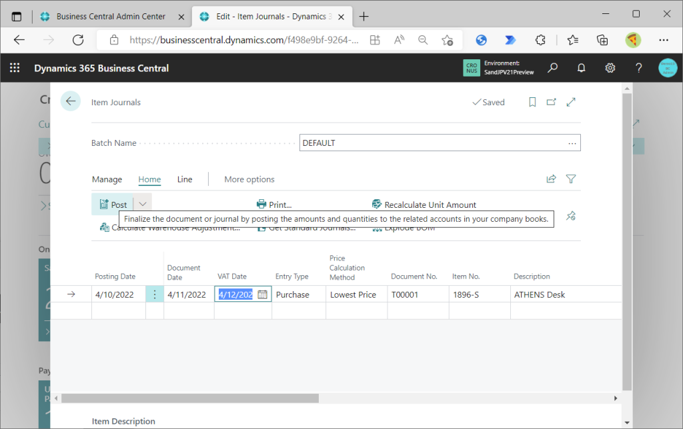Click the horizontal scrollbar under the grid
683x429 pixels.
pos(190,398)
